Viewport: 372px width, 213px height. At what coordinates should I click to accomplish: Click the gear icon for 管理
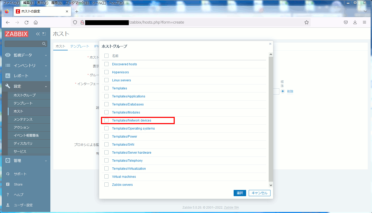8,160
